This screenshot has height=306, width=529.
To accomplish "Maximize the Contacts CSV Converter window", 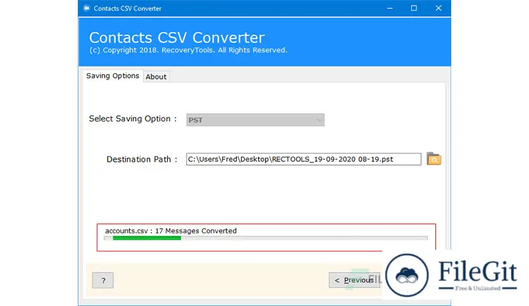I will [x=414, y=8].
